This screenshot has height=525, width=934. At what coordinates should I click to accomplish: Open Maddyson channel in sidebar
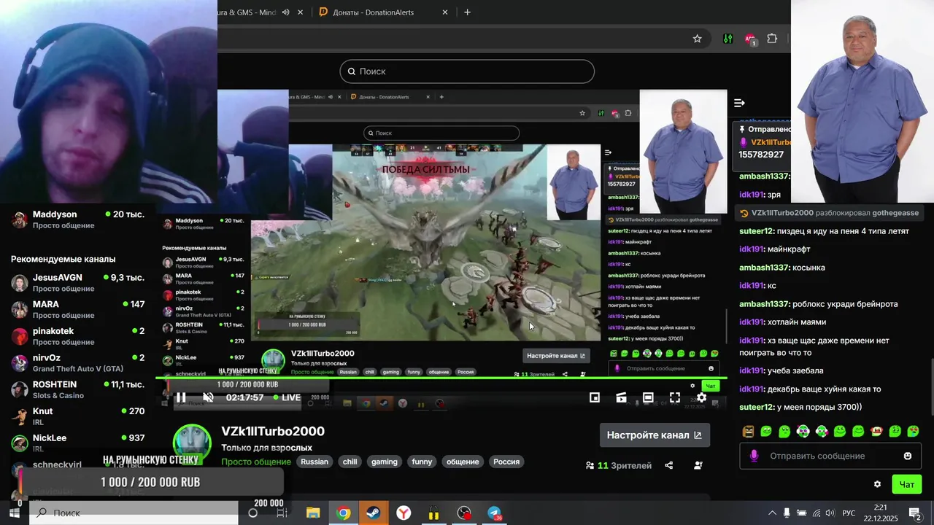coord(77,219)
